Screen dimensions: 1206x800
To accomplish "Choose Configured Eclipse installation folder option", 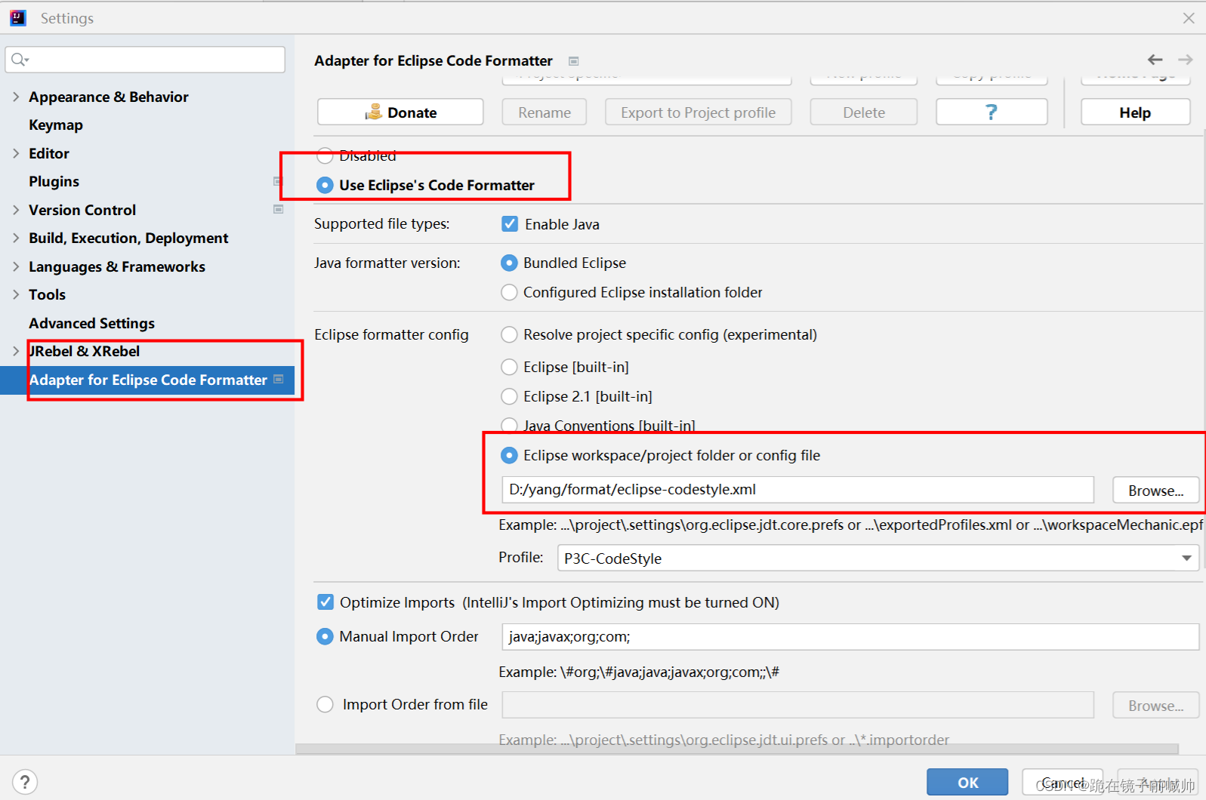I will coord(510,292).
